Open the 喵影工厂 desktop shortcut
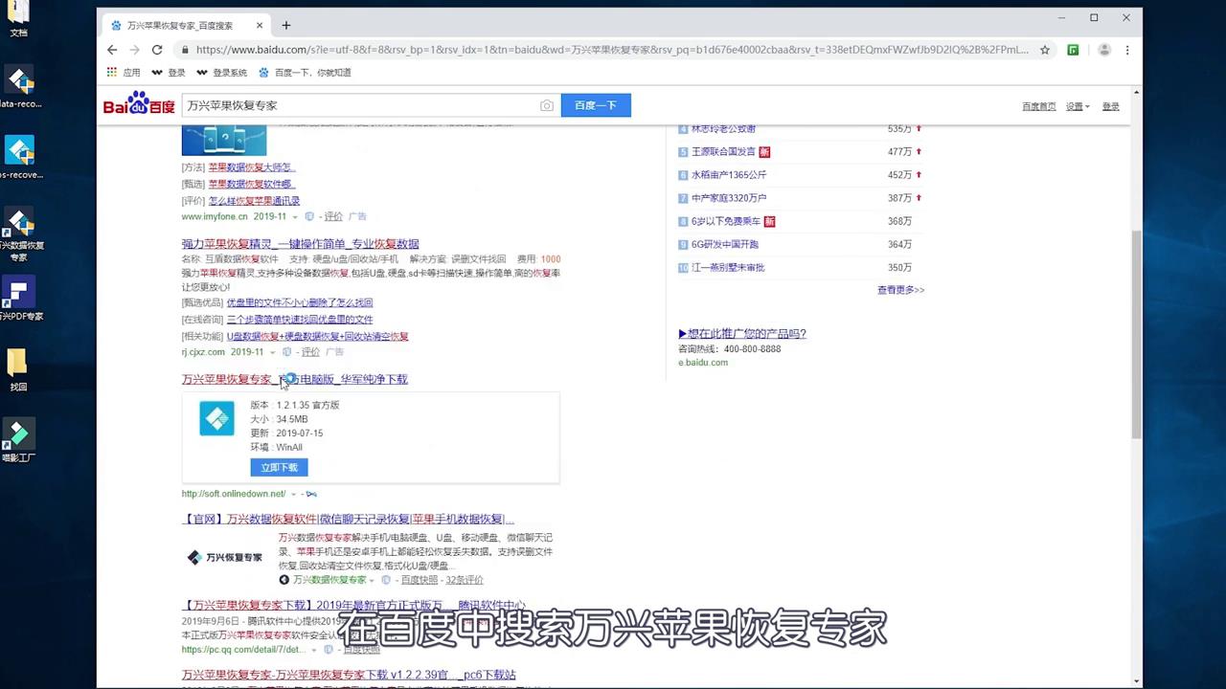Viewport: 1226px width, 689px height. tap(18, 441)
